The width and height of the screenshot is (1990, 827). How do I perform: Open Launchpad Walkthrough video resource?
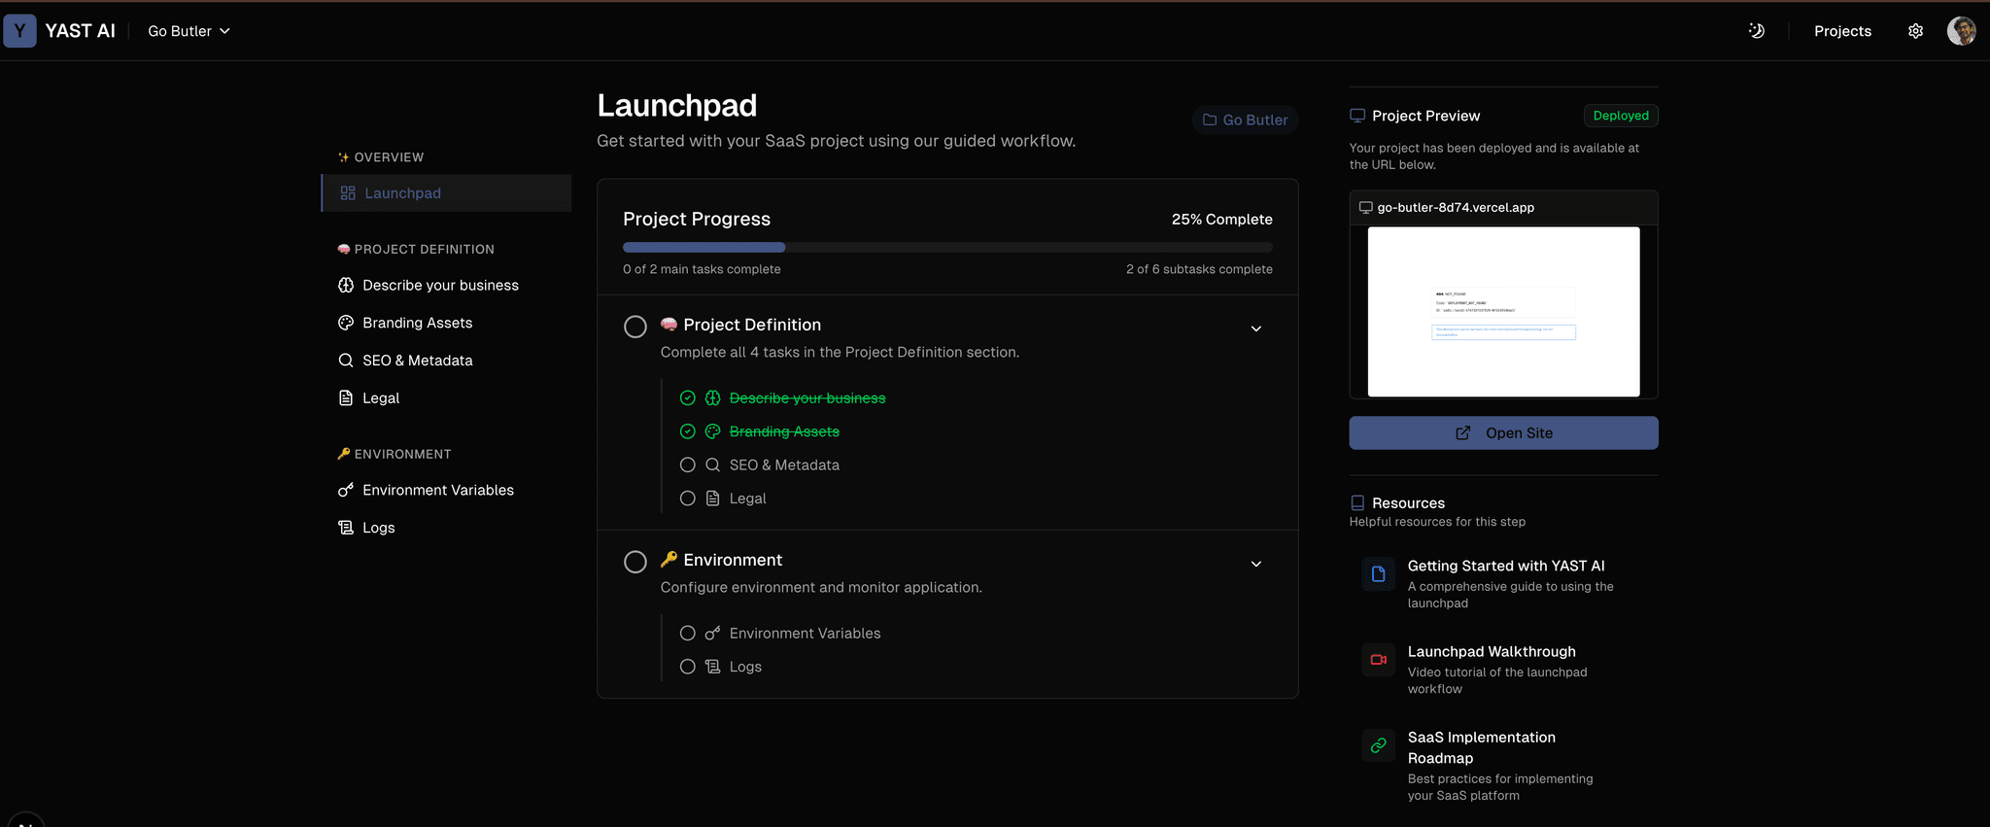coord(1504,670)
